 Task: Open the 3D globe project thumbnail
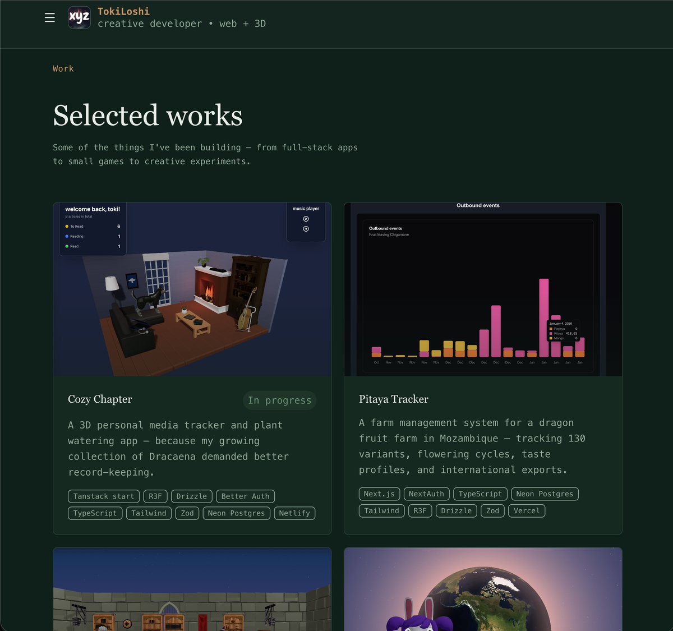483,589
